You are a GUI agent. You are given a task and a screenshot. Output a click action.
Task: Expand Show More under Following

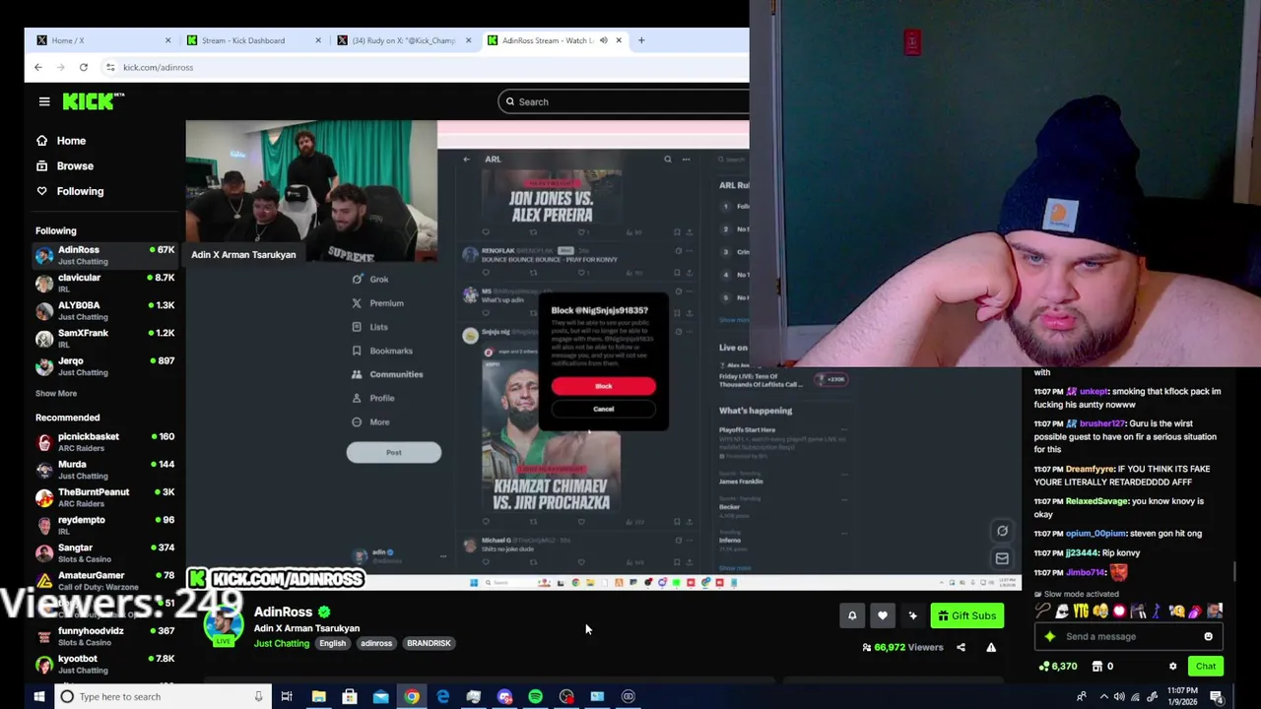coord(56,393)
